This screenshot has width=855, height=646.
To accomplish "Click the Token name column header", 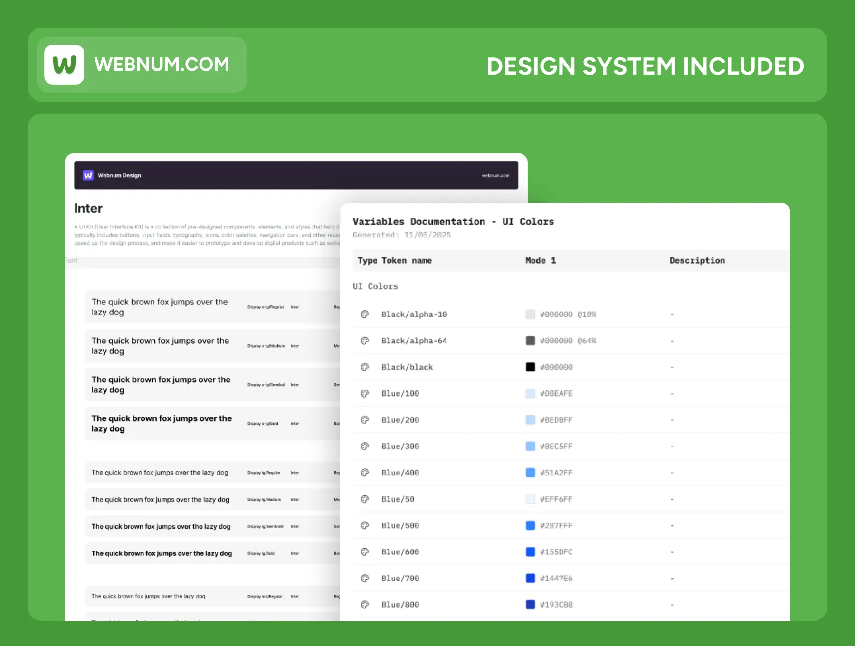I will 407,260.
